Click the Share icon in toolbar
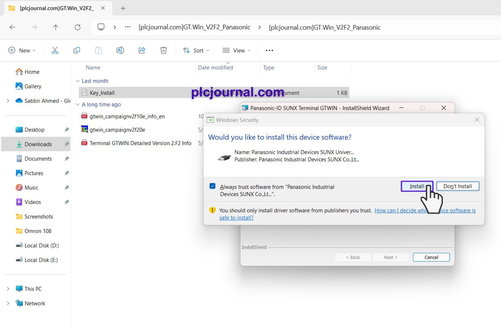The width and height of the screenshot is (501, 330). pyautogui.click(x=142, y=50)
